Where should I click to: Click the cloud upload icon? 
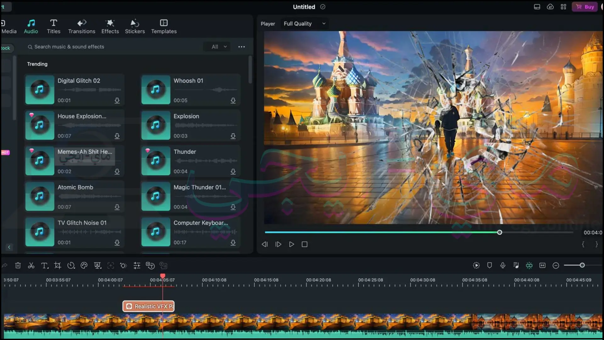pyautogui.click(x=550, y=7)
